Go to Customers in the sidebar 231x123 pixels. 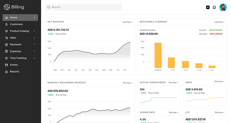tap(16, 24)
